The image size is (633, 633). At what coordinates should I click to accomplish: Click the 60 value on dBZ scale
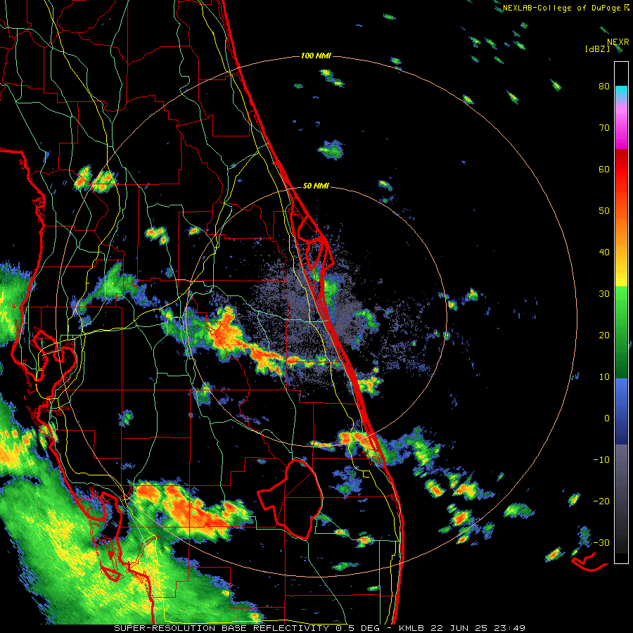[x=604, y=169]
